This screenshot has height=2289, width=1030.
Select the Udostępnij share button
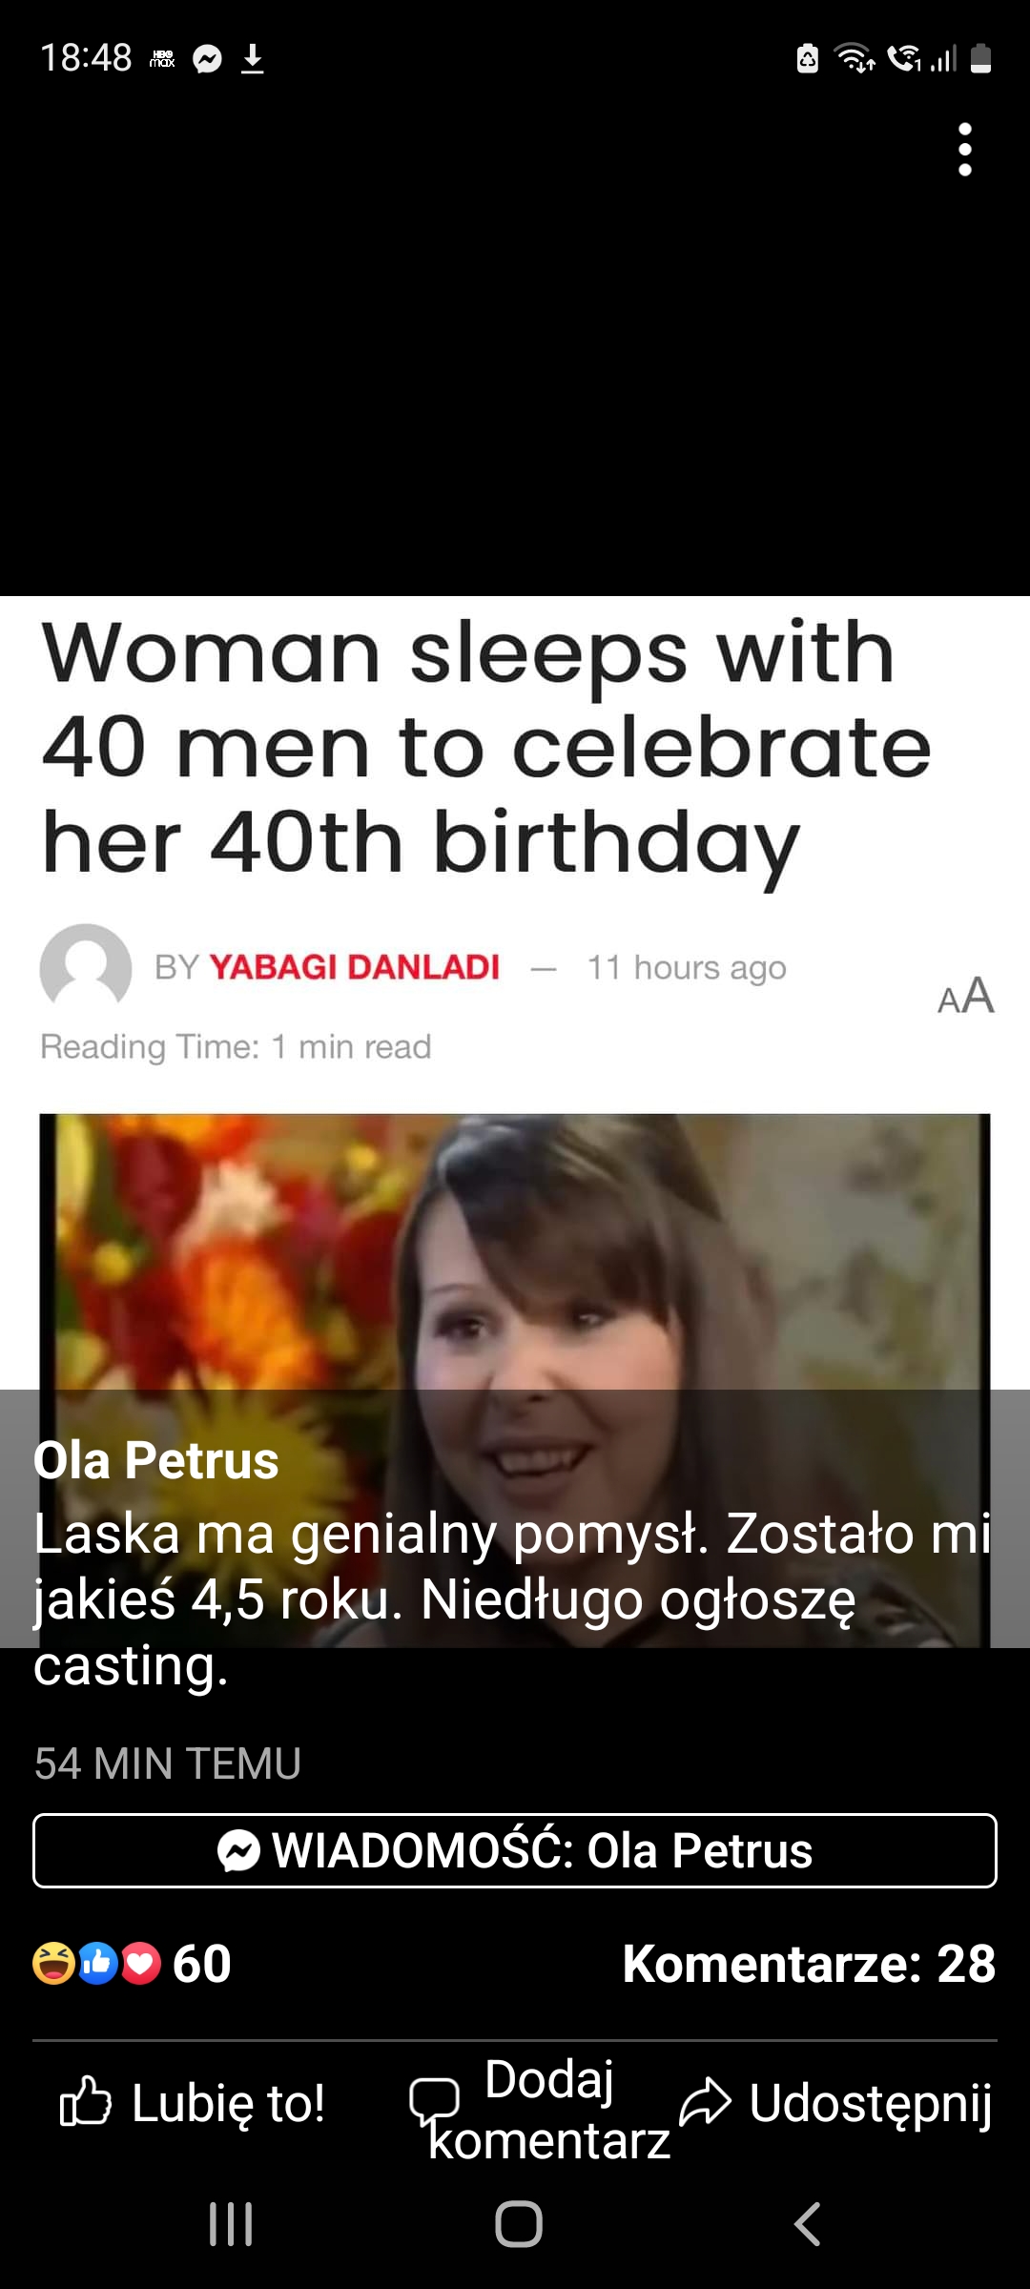836,2103
